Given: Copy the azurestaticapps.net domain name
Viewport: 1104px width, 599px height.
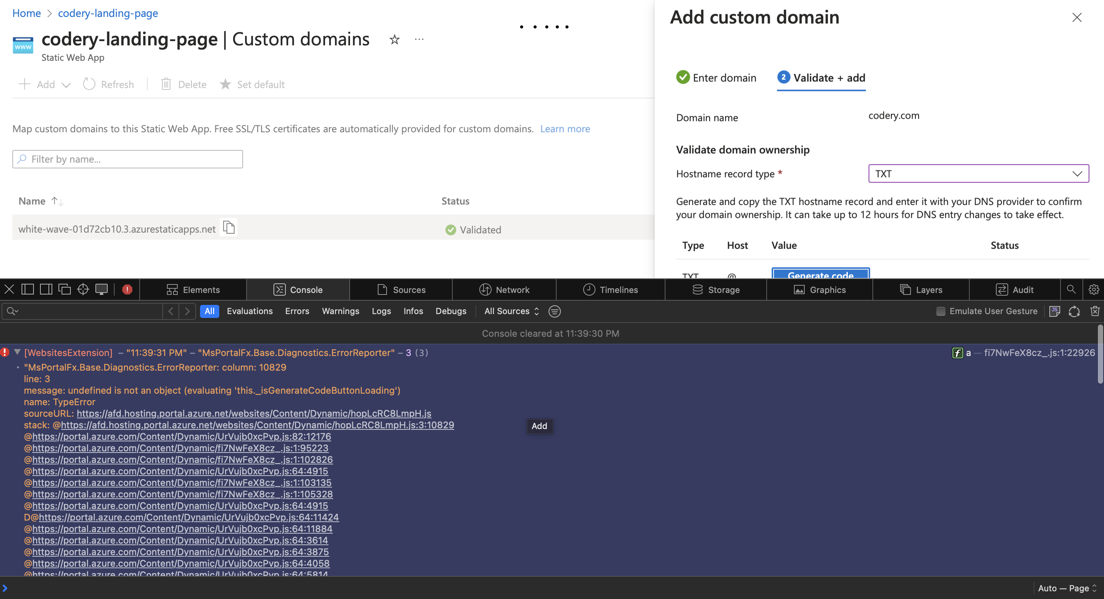Looking at the screenshot, I should tap(229, 228).
